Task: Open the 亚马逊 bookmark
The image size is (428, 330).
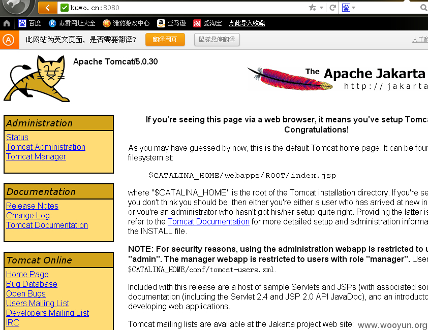Action: [x=171, y=23]
